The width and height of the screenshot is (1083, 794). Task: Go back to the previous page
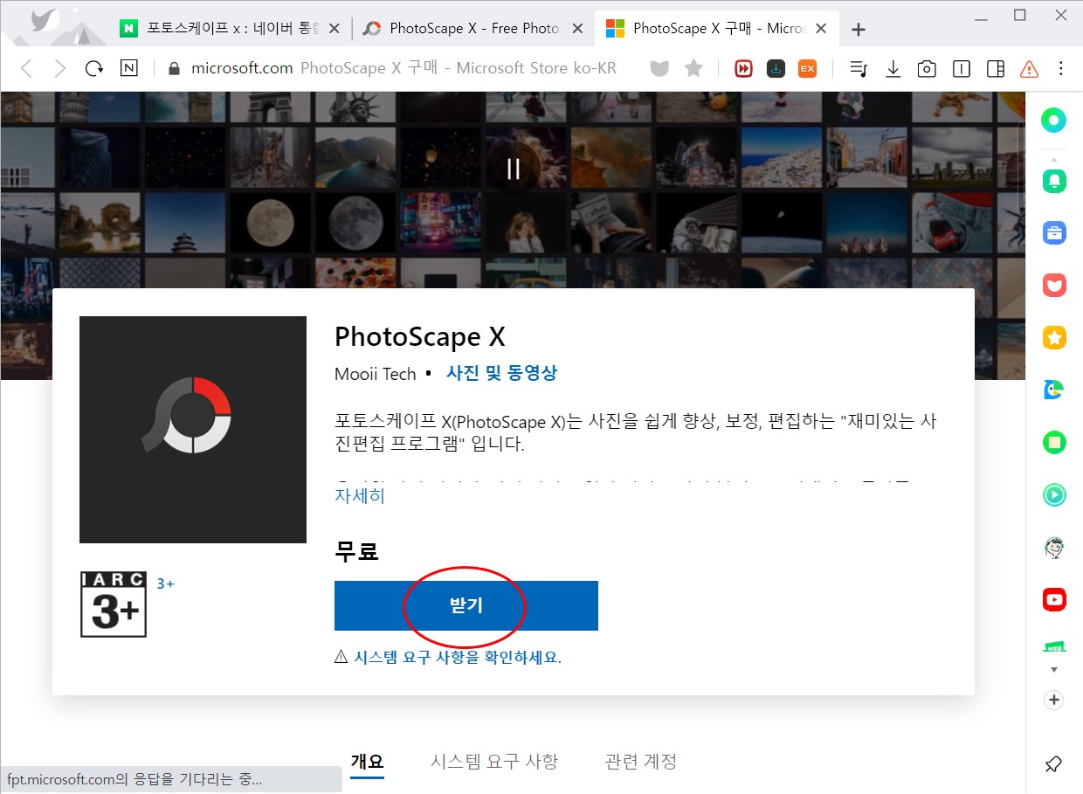click(x=27, y=68)
